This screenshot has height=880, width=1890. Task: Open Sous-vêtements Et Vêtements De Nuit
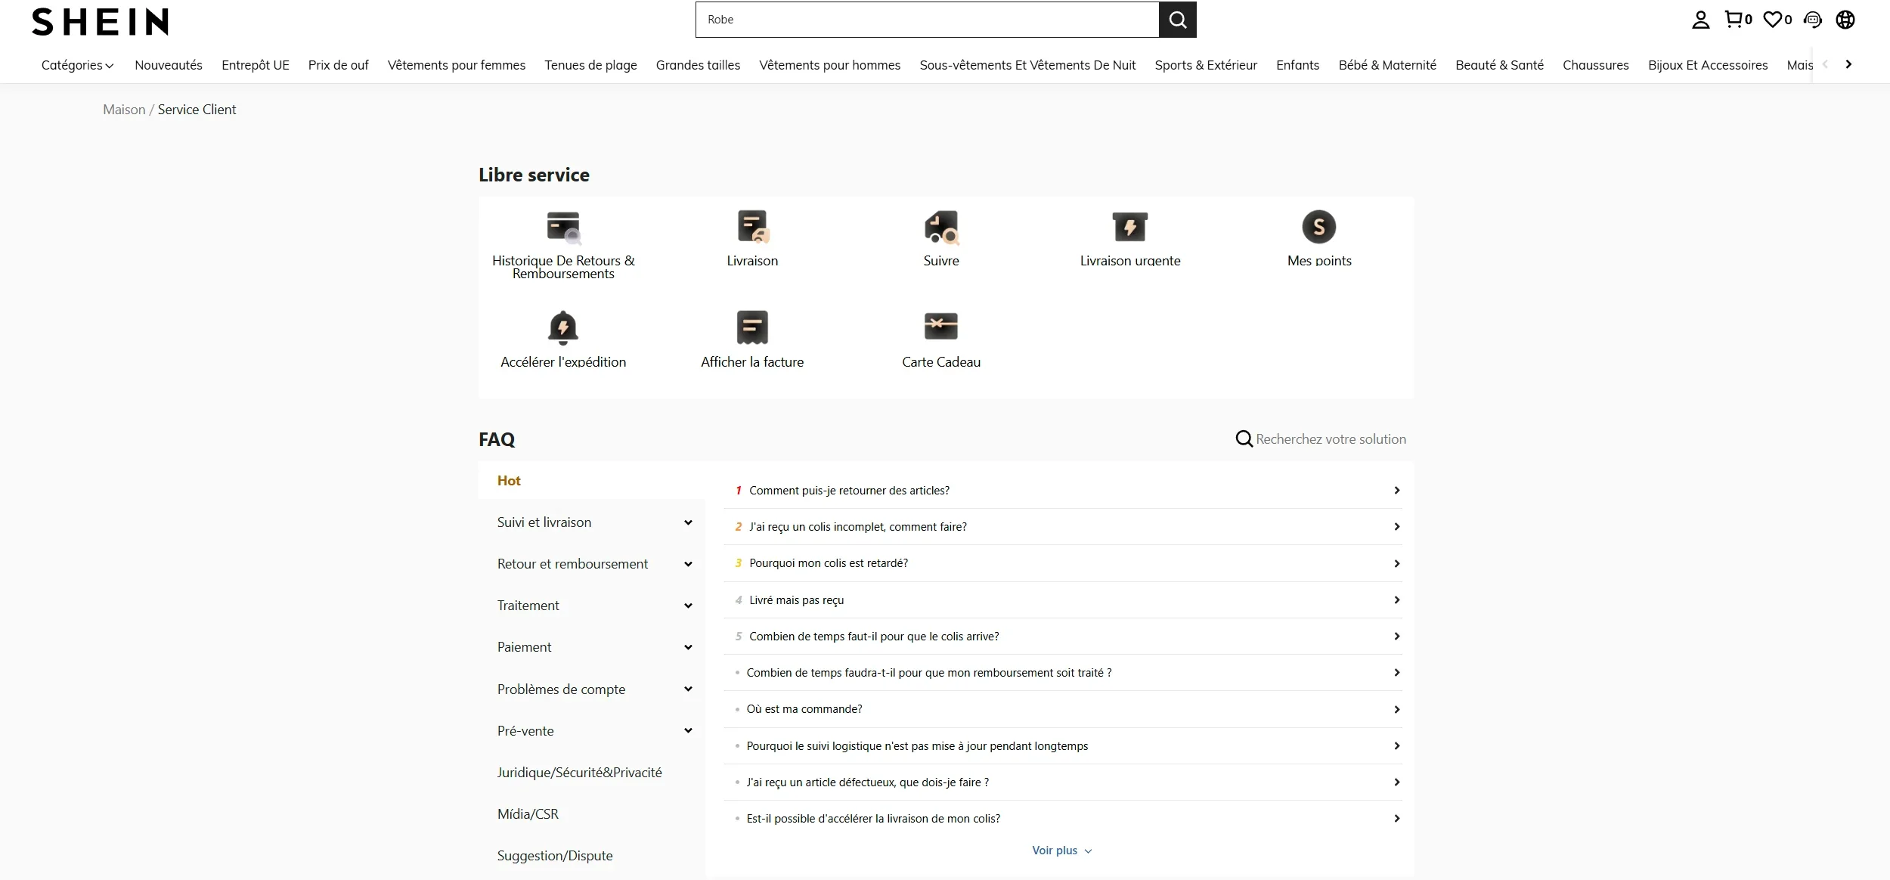(x=1027, y=65)
